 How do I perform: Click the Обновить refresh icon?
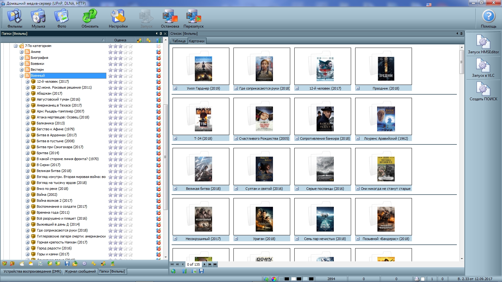coord(90,18)
